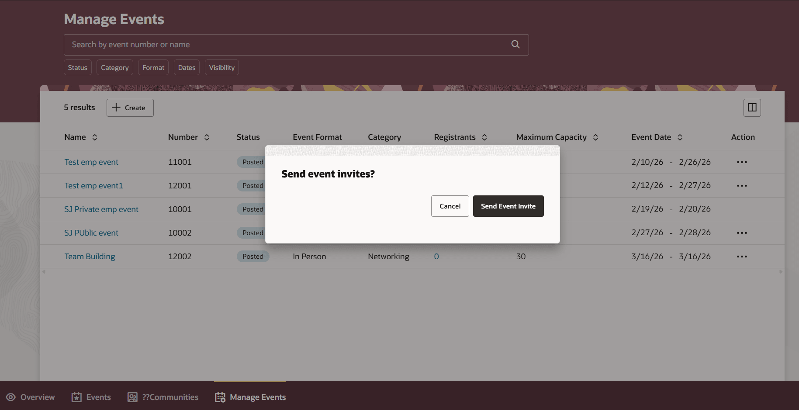Toggle sort order on the Name column

95,137
